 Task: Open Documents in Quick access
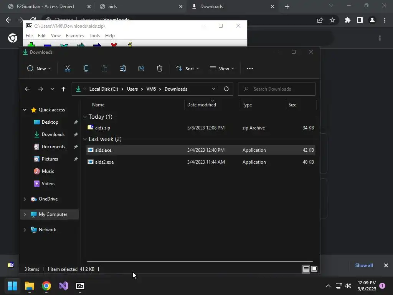pyautogui.click(x=53, y=147)
